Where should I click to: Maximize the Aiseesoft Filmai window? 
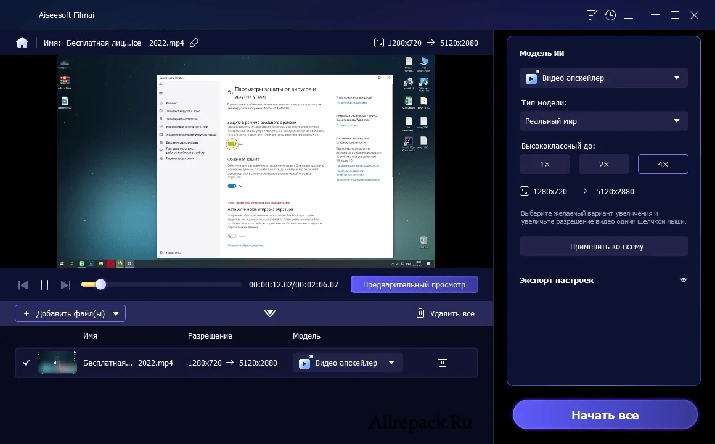[x=675, y=15]
